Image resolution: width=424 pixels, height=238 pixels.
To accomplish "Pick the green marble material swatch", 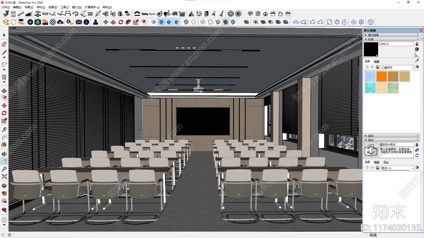I will 393,88.
